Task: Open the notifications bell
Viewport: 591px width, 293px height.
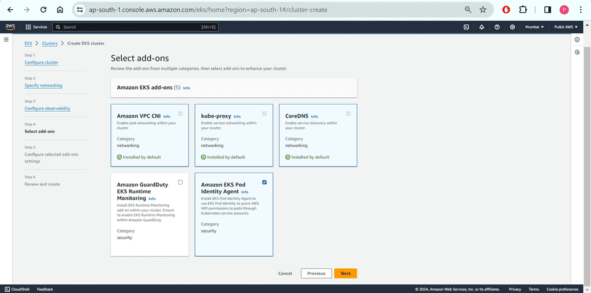Action: [x=482, y=27]
